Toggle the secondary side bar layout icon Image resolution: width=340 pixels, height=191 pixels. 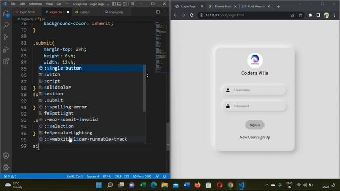tap(125, 4)
